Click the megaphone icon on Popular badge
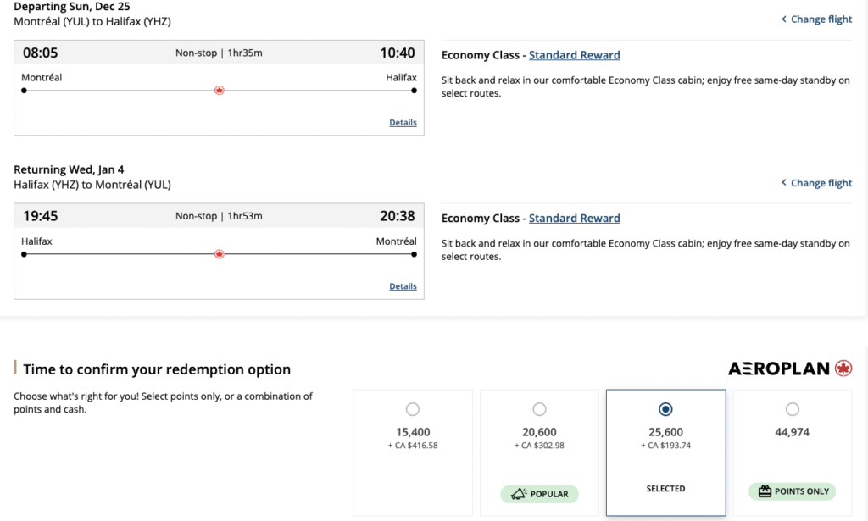The width and height of the screenshot is (868, 521). click(x=517, y=493)
